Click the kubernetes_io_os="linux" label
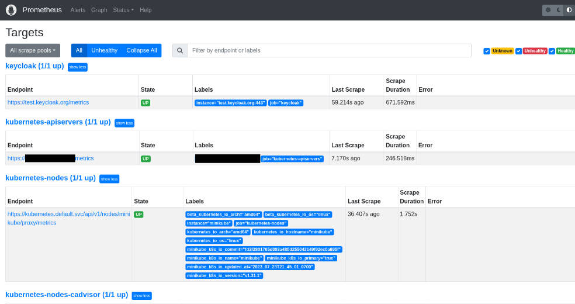Viewport: 575px width, 304px height. pyautogui.click(x=214, y=241)
